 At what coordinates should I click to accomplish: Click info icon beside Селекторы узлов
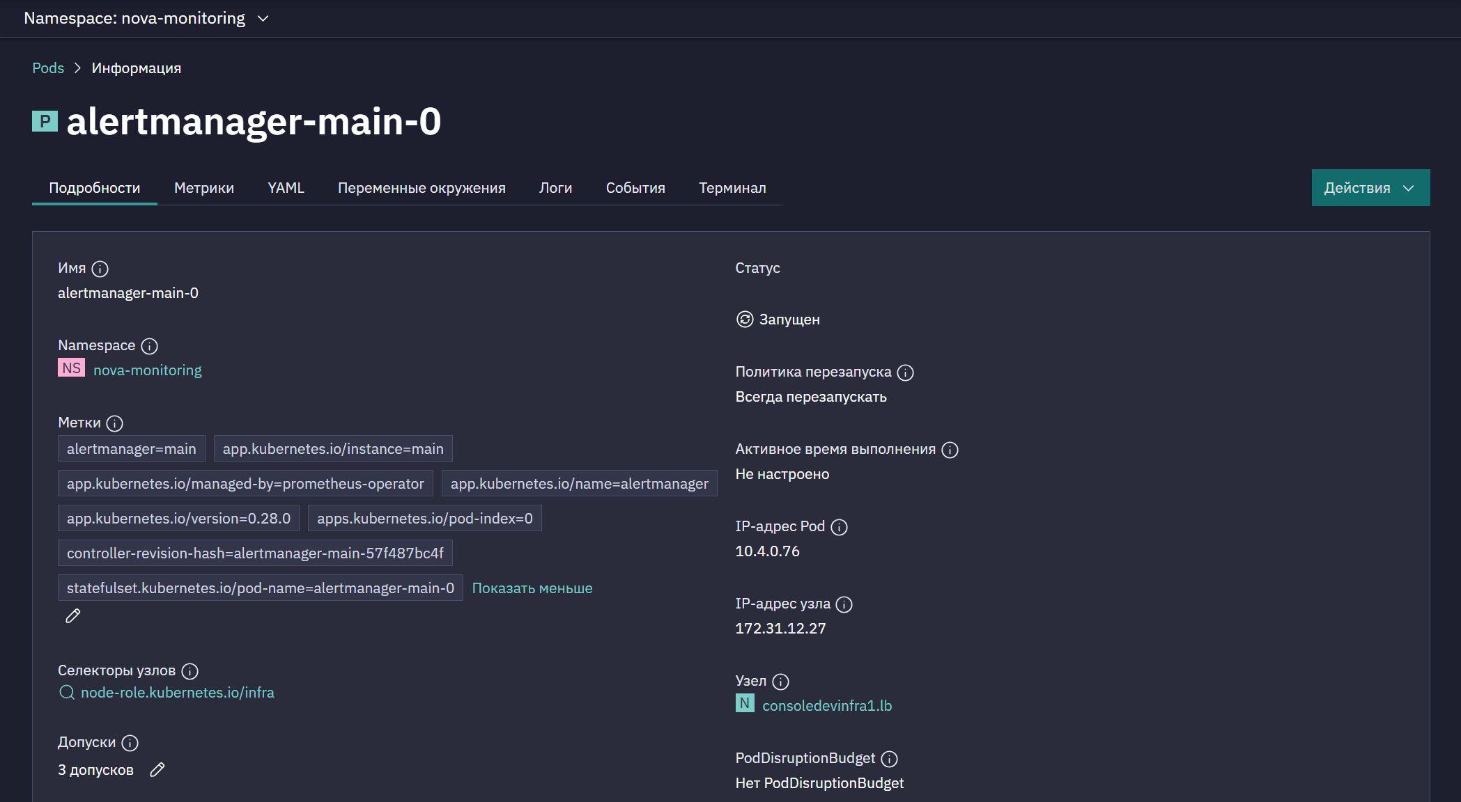[190, 671]
